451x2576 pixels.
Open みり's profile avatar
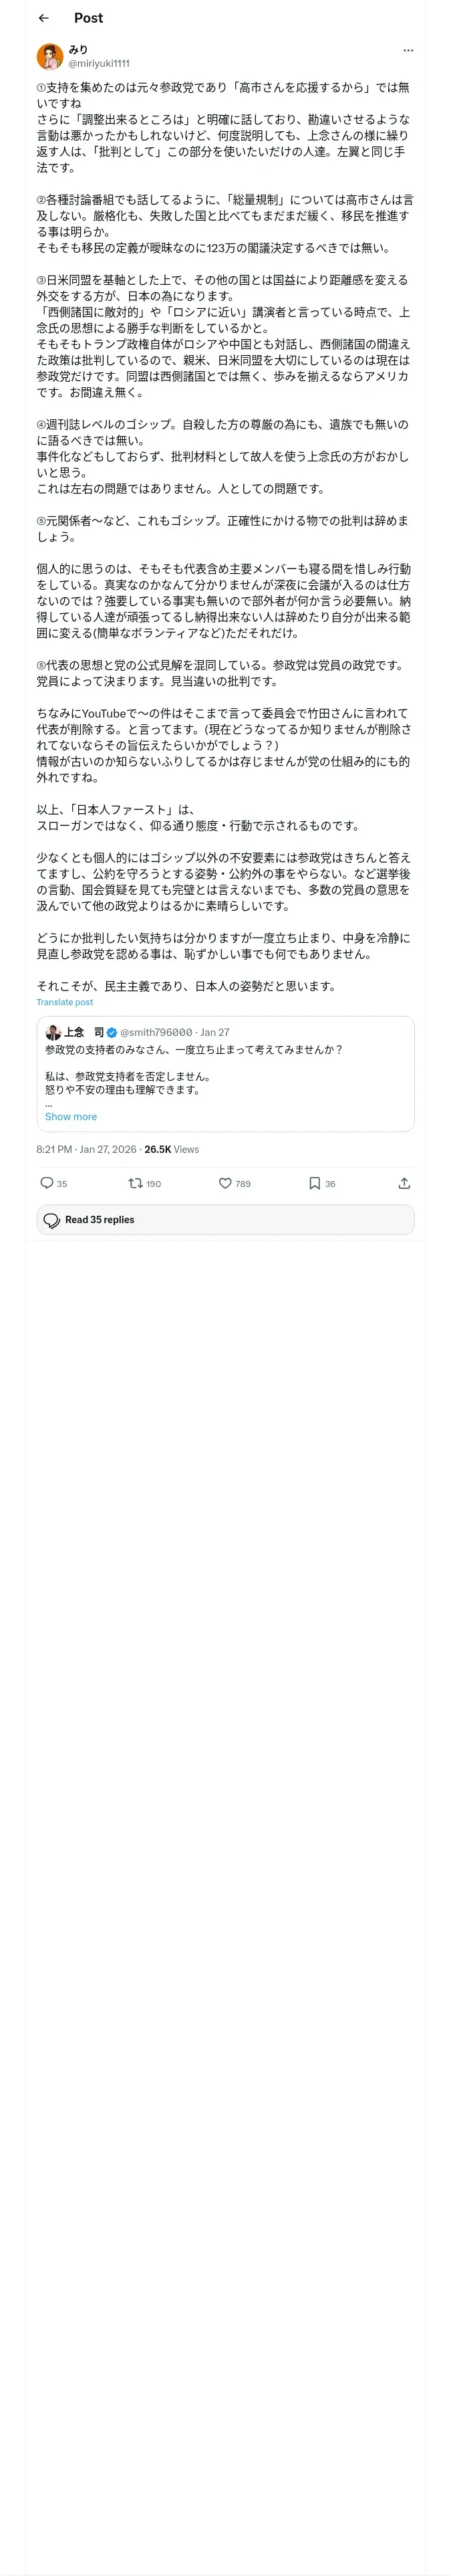50,56
